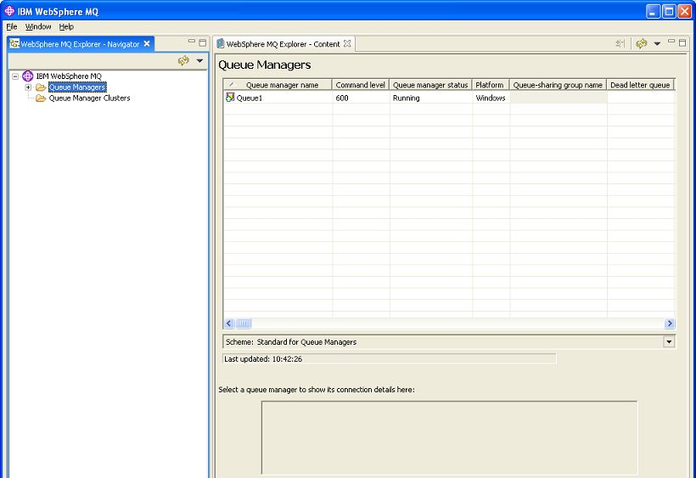Expand the Queue Managers tree node
The width and height of the screenshot is (696, 478).
(x=28, y=87)
